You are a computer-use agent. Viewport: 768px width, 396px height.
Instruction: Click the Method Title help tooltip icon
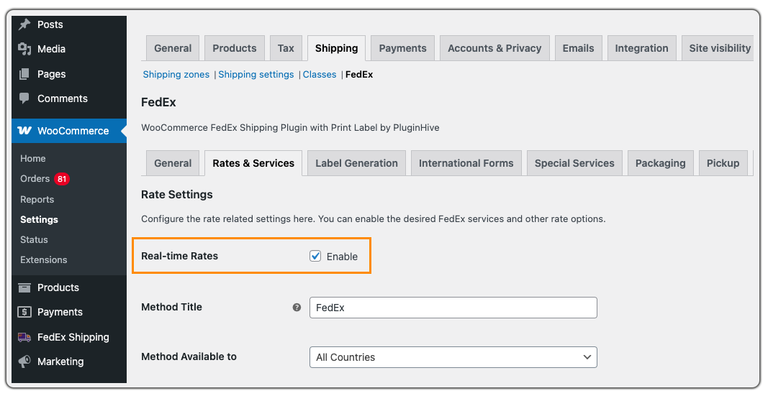click(297, 308)
